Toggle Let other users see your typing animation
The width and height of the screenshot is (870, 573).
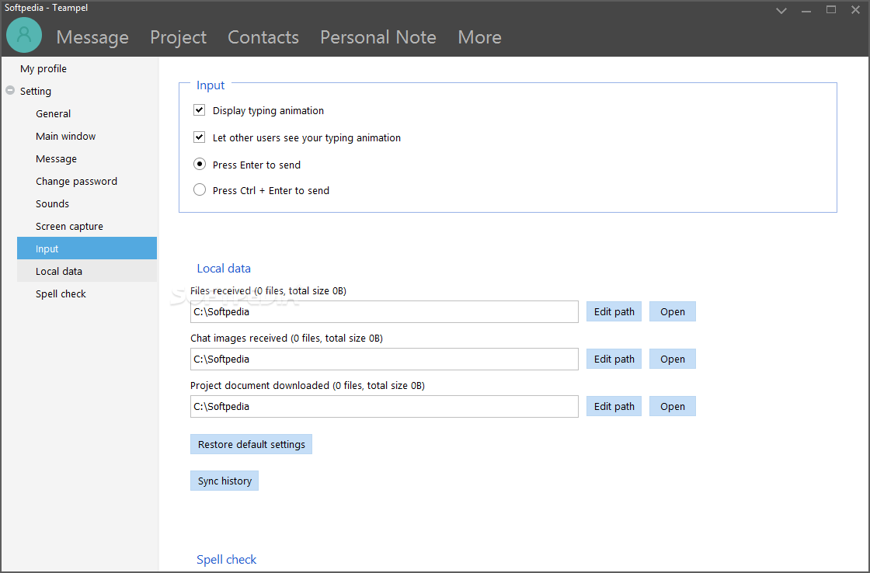point(200,137)
